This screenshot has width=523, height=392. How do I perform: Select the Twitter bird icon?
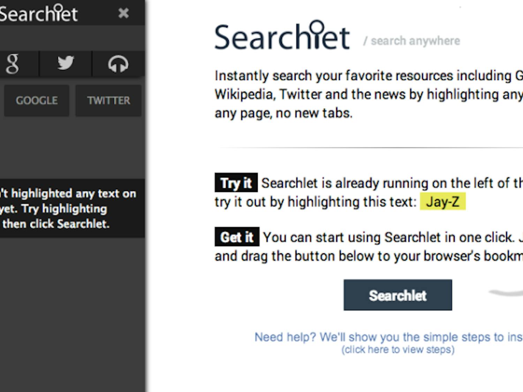(x=66, y=63)
